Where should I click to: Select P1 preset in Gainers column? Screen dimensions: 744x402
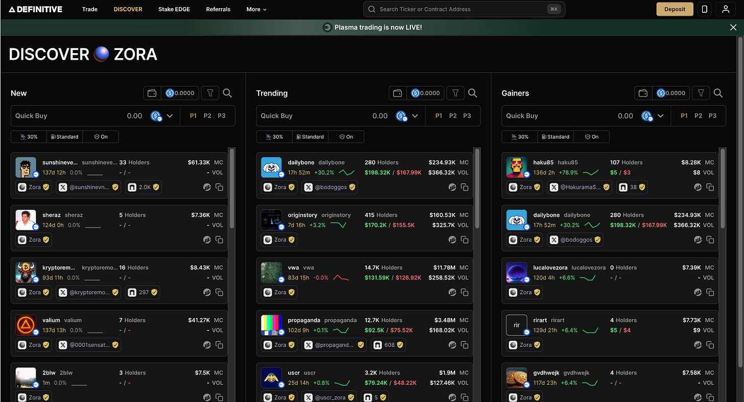(x=684, y=116)
